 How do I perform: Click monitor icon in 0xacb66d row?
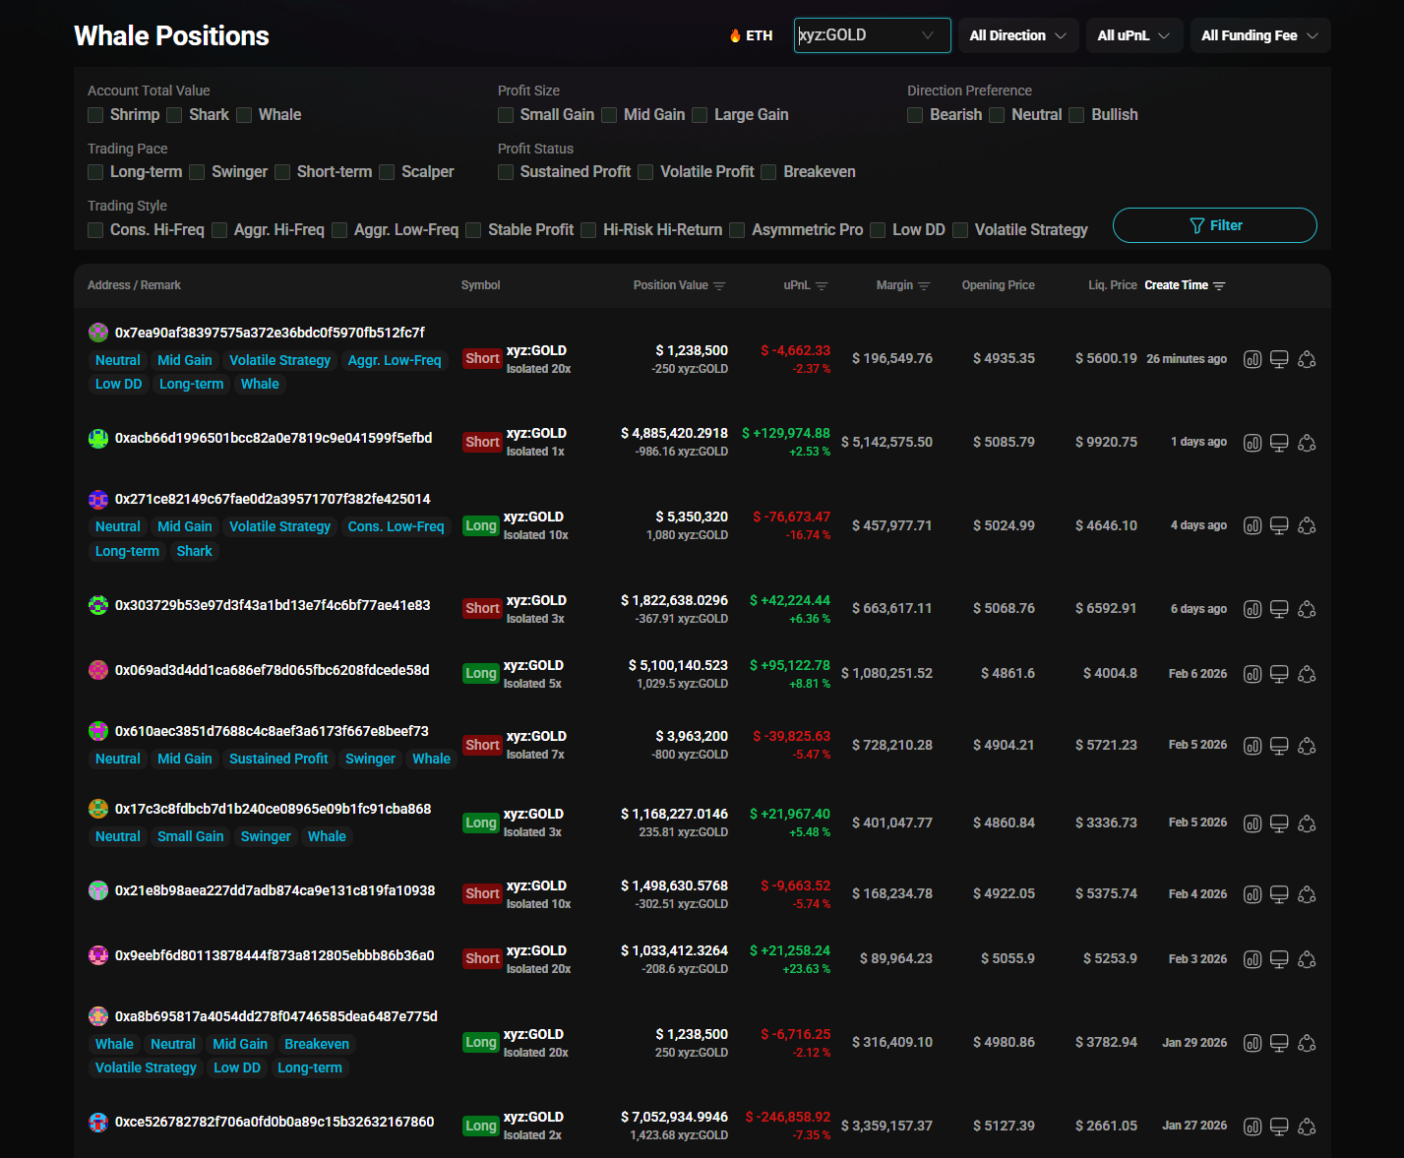pyautogui.click(x=1279, y=443)
